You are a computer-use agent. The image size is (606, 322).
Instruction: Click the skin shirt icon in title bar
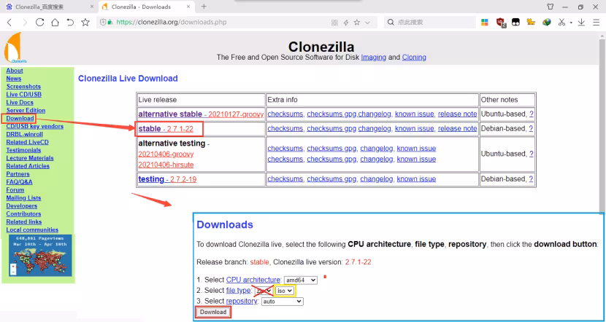point(551,7)
